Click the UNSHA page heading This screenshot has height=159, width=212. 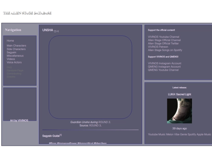[x=48, y=30]
